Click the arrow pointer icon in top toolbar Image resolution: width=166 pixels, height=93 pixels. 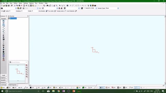coord(60,6)
